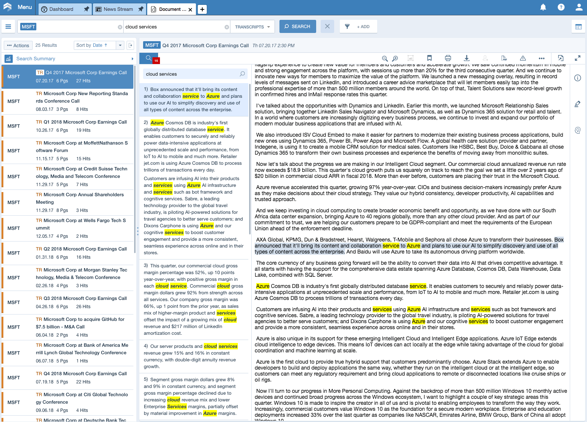Viewport: 587px width, 422px height.
Task: Select hit 5 about segment gross margin
Action: coord(194,397)
